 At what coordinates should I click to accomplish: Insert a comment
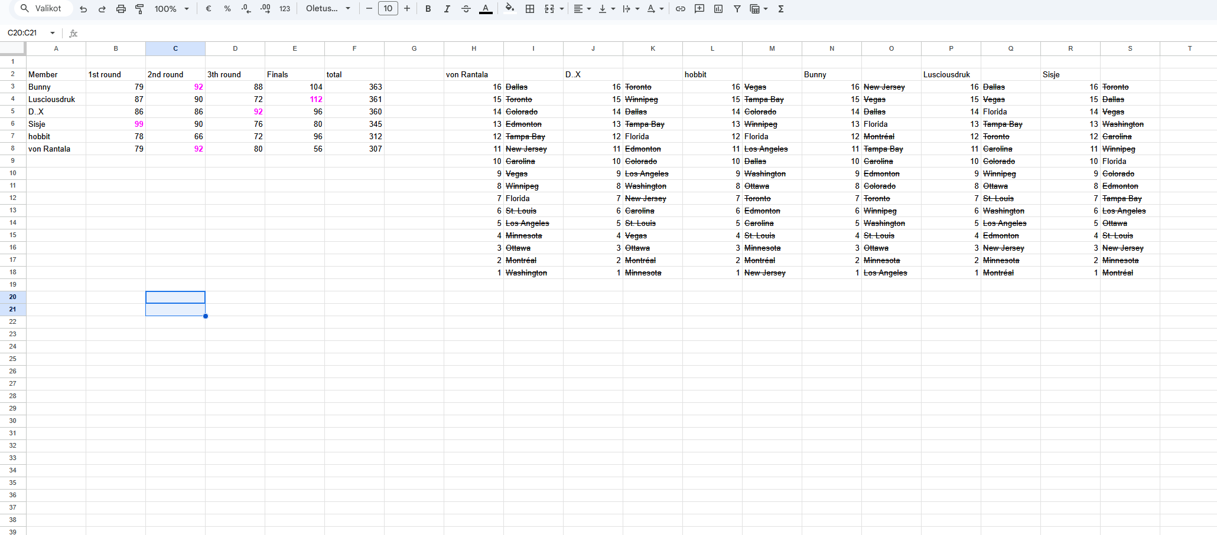(x=699, y=9)
